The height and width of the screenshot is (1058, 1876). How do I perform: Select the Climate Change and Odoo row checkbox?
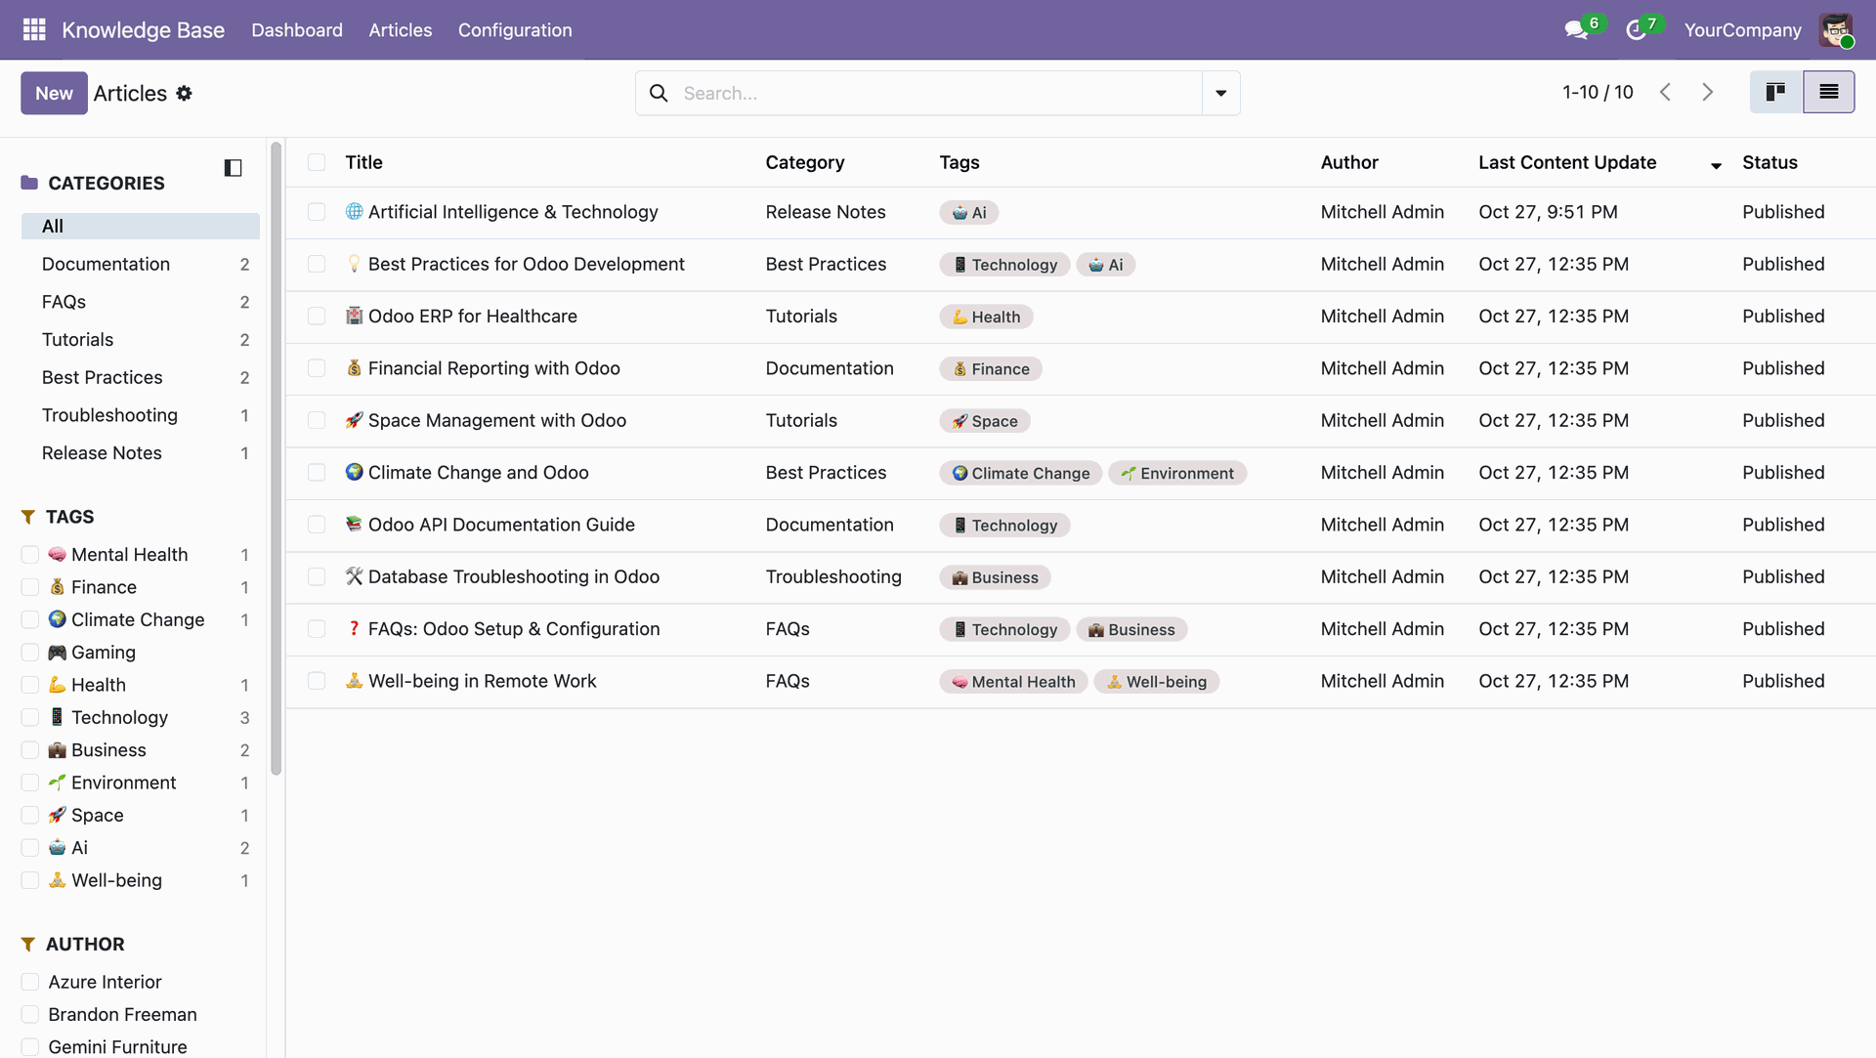(317, 473)
